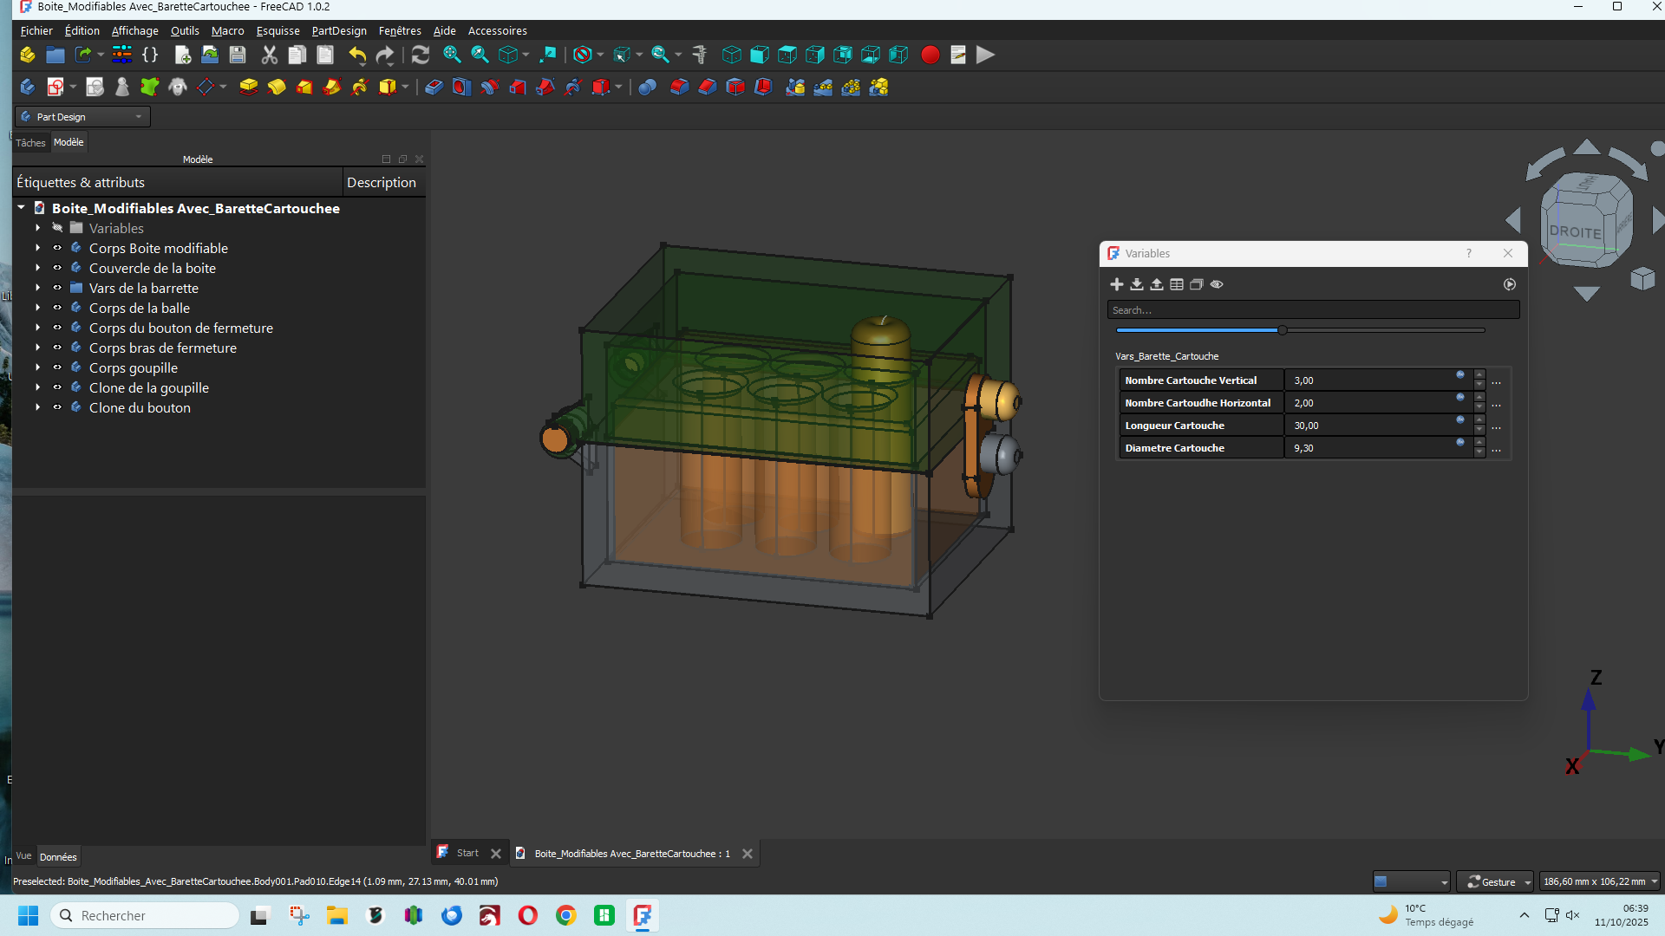
Task: Click the Fillet tool icon
Action: tap(679, 87)
